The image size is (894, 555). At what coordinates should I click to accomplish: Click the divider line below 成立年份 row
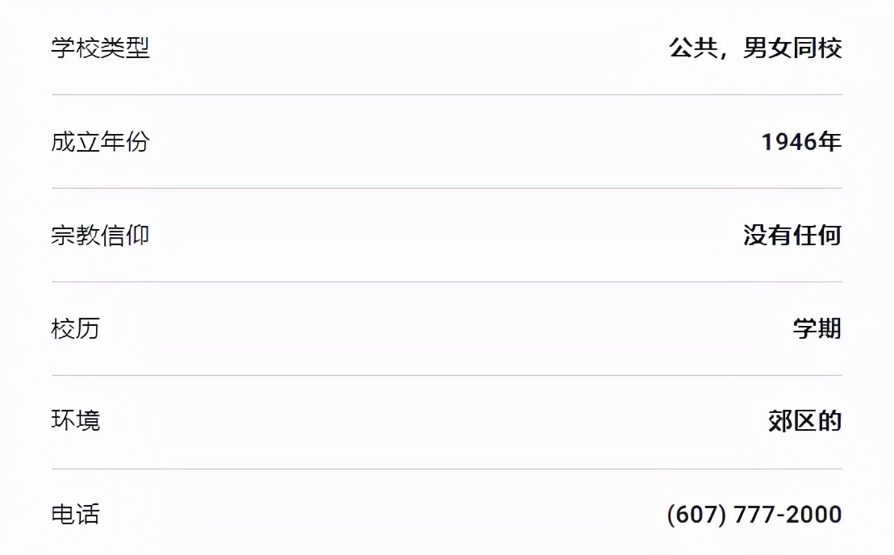point(447,189)
